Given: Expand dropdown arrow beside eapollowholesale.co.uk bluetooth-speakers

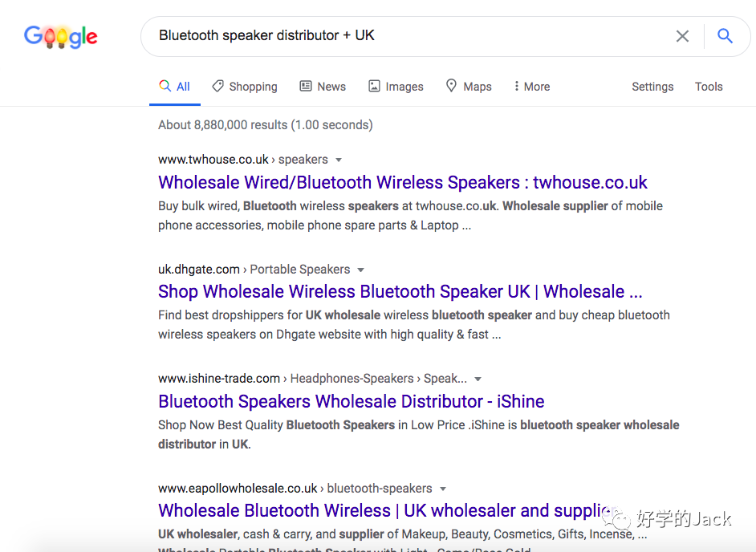Looking at the screenshot, I should (443, 489).
